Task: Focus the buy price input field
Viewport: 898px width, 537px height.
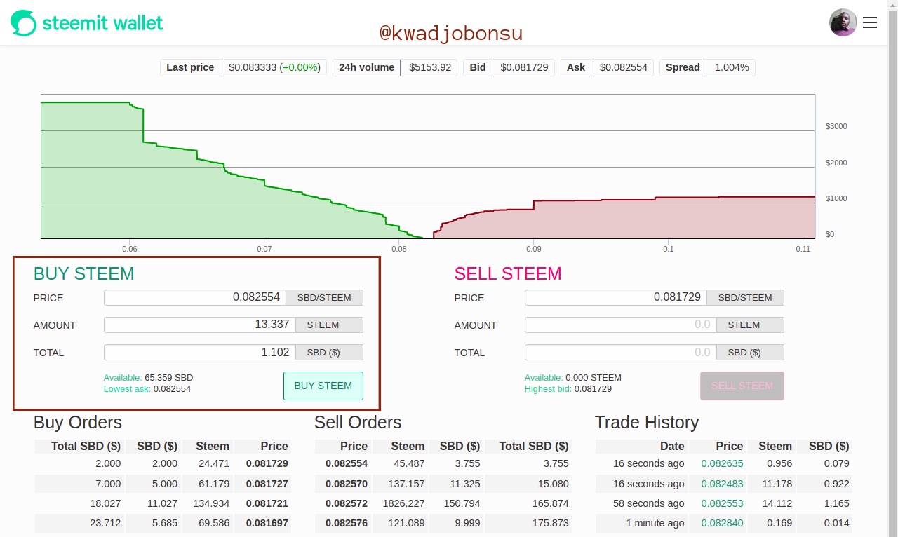Action: [195, 297]
